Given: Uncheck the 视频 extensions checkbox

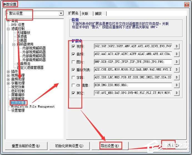Looking at the screenshot, I should tap(73, 46).
